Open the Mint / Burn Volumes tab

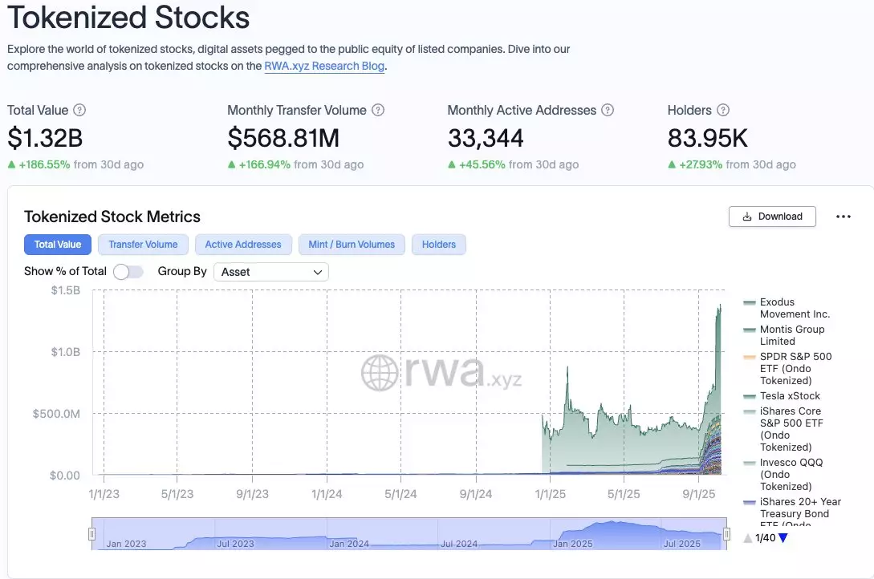352,245
